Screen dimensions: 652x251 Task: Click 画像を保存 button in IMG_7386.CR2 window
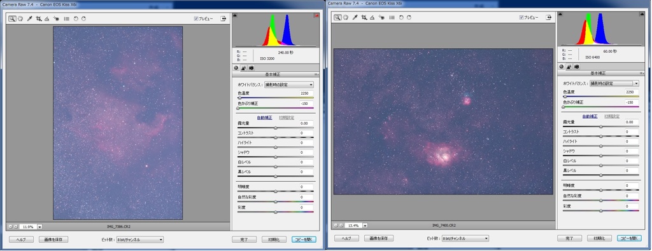pyautogui.click(x=53, y=240)
